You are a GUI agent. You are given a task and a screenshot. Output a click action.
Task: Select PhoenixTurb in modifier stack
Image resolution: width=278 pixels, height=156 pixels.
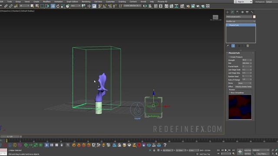pyautogui.click(x=241, y=25)
